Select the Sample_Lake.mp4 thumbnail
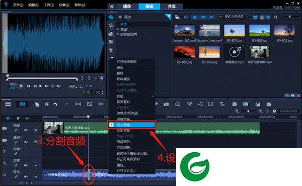The height and width of the screenshot is (186, 302). [x=209, y=30]
